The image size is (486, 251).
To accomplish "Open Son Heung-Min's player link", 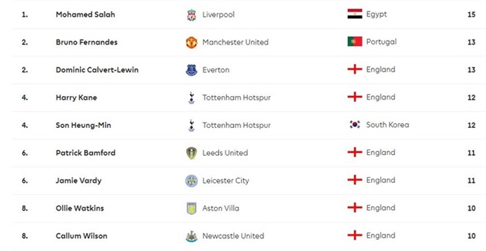I will click(x=83, y=125).
